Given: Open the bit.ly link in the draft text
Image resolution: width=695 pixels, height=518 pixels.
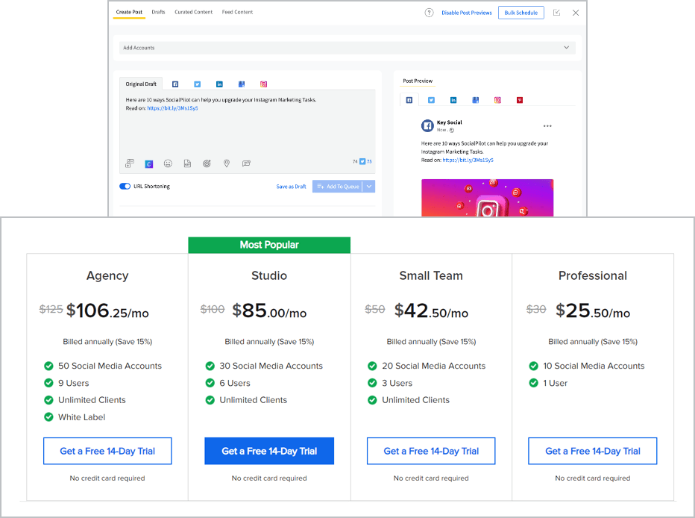Looking at the screenshot, I should click(x=172, y=108).
